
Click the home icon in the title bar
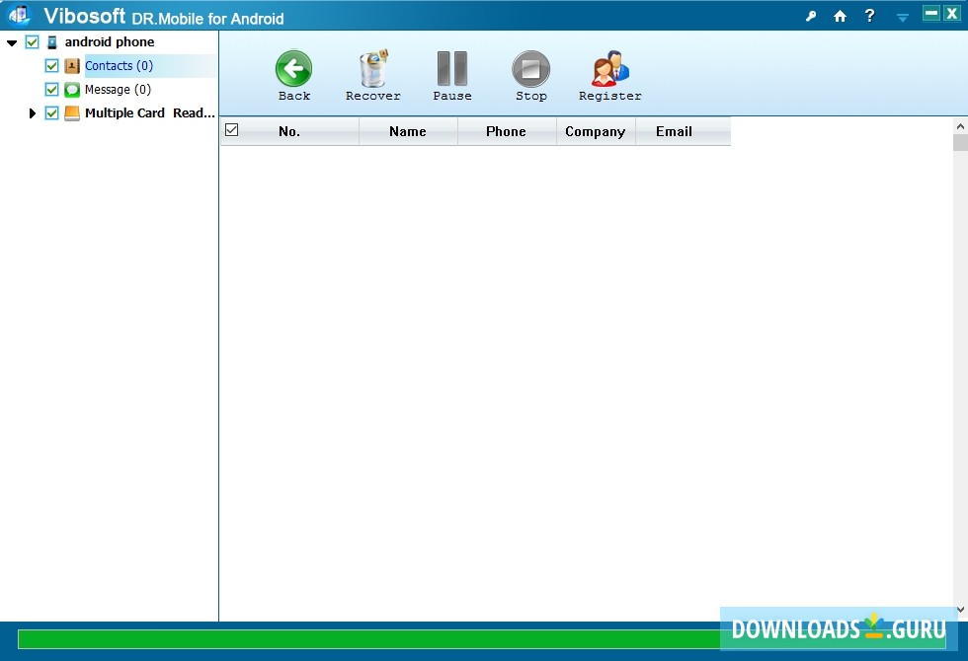click(840, 16)
